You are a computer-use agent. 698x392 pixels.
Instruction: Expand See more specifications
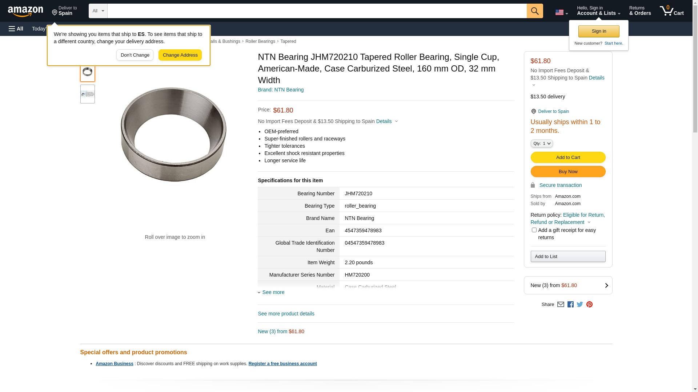point(273,292)
